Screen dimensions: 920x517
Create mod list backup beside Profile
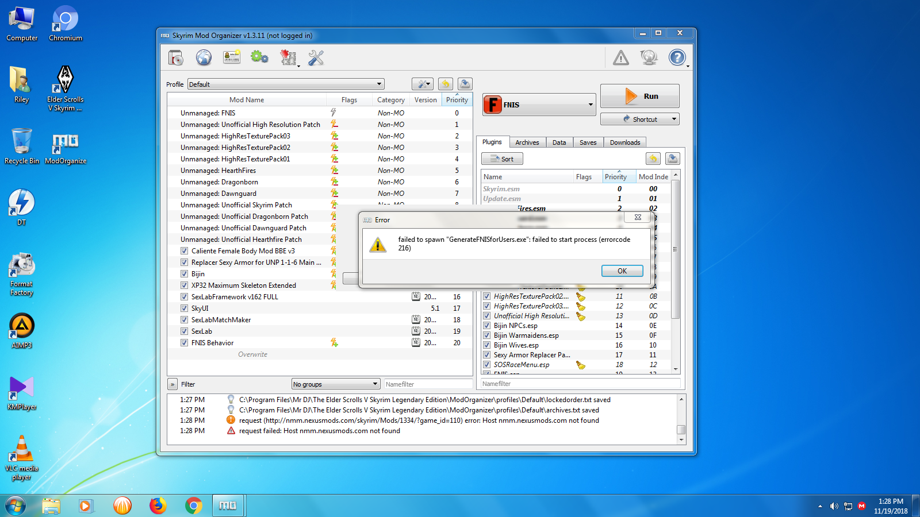click(465, 84)
